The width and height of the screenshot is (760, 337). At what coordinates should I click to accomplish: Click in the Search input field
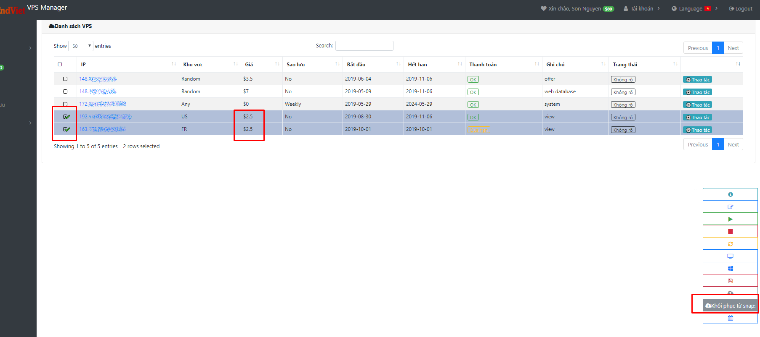pos(364,46)
